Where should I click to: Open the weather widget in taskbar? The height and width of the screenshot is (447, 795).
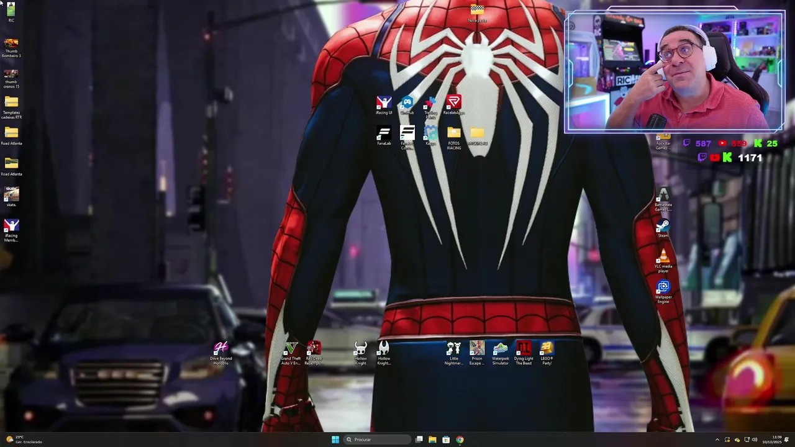[24, 440]
